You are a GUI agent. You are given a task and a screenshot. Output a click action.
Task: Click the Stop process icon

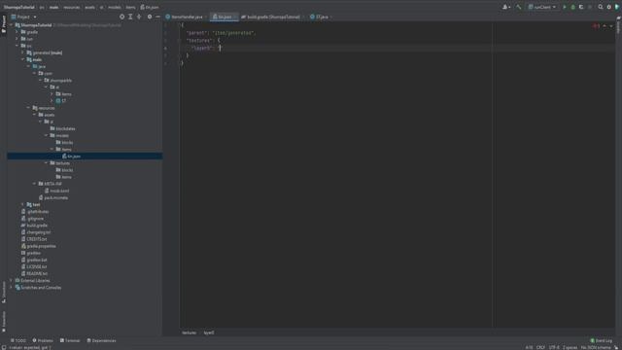[x=590, y=7]
